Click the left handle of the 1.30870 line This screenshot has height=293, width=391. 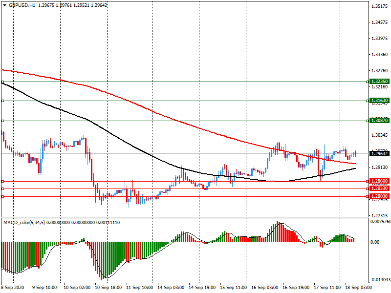tap(3, 121)
